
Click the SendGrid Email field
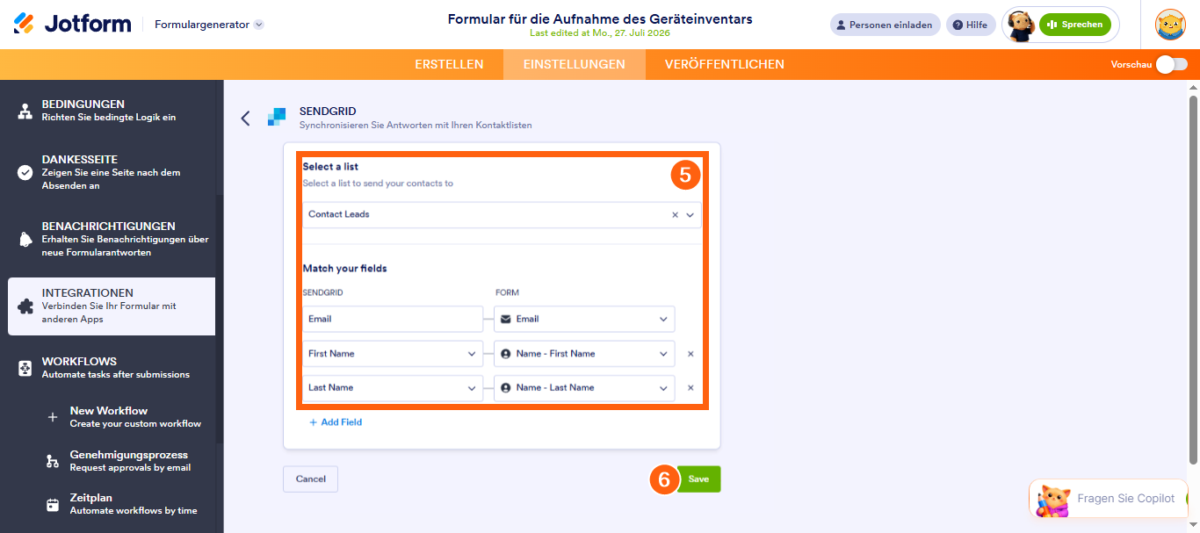pos(393,319)
